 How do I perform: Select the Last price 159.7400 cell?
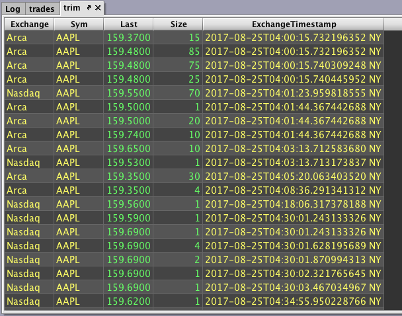tap(128, 133)
